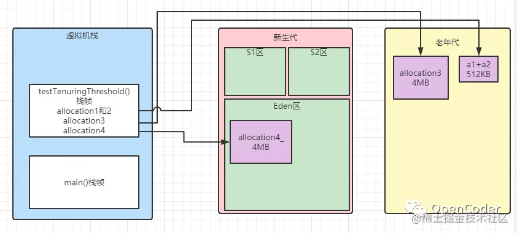Click the allocation4 line in the stack frame
The width and height of the screenshot is (517, 233).
pos(84,130)
